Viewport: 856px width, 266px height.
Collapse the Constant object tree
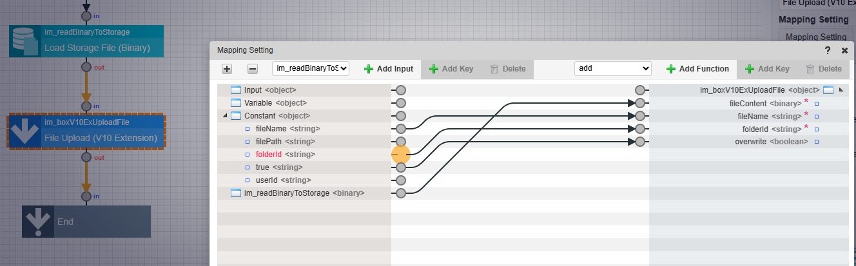click(225, 116)
